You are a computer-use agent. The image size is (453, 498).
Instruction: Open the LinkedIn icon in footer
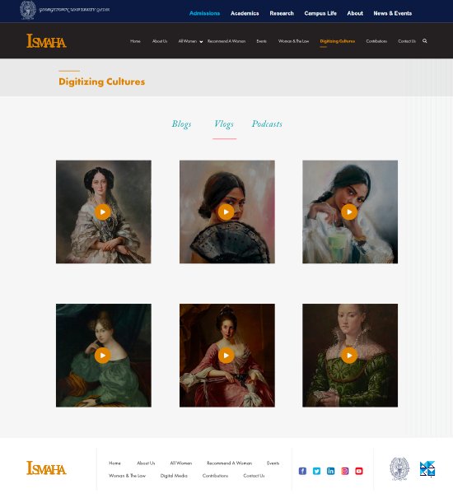330,471
